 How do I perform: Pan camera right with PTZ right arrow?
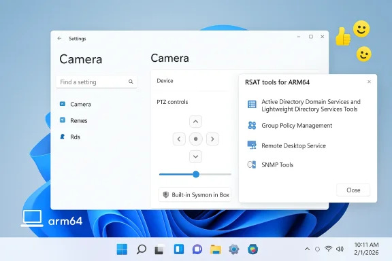(212, 139)
